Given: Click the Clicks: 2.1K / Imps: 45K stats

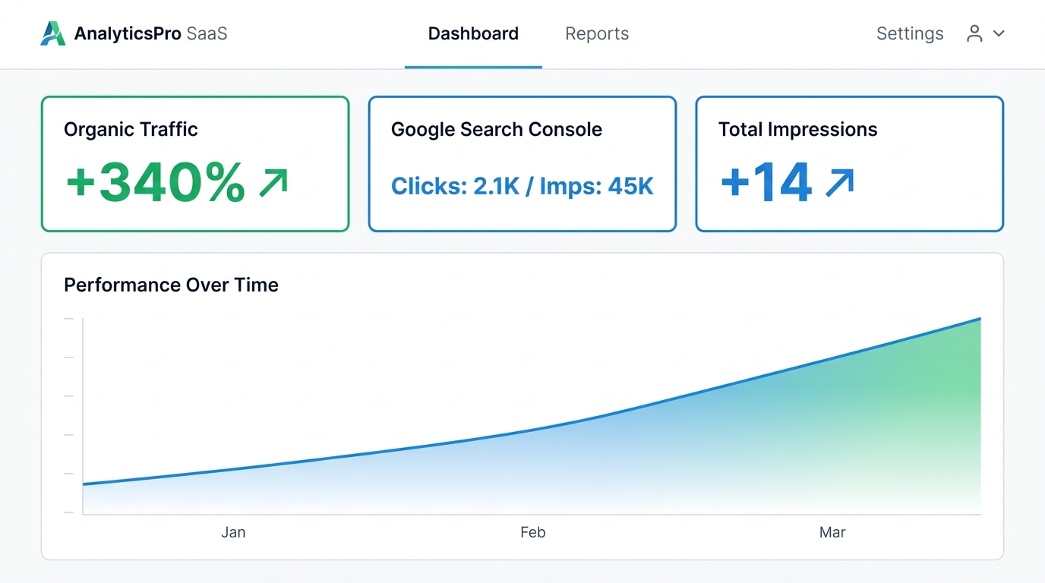Looking at the screenshot, I should pyautogui.click(x=522, y=186).
